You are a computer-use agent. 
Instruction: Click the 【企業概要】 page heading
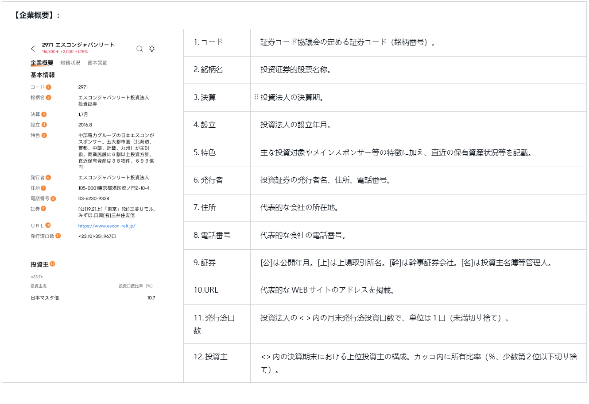pyautogui.click(x=35, y=15)
